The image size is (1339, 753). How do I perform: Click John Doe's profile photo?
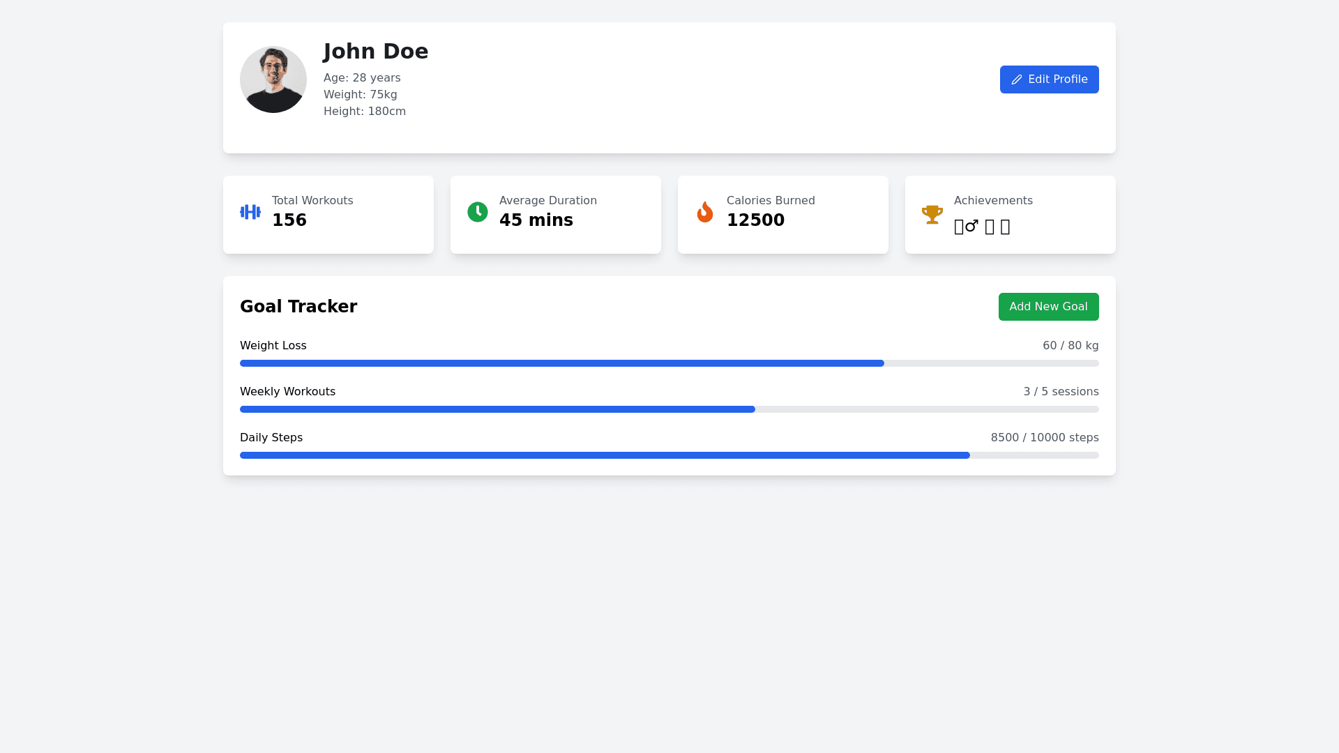click(273, 79)
